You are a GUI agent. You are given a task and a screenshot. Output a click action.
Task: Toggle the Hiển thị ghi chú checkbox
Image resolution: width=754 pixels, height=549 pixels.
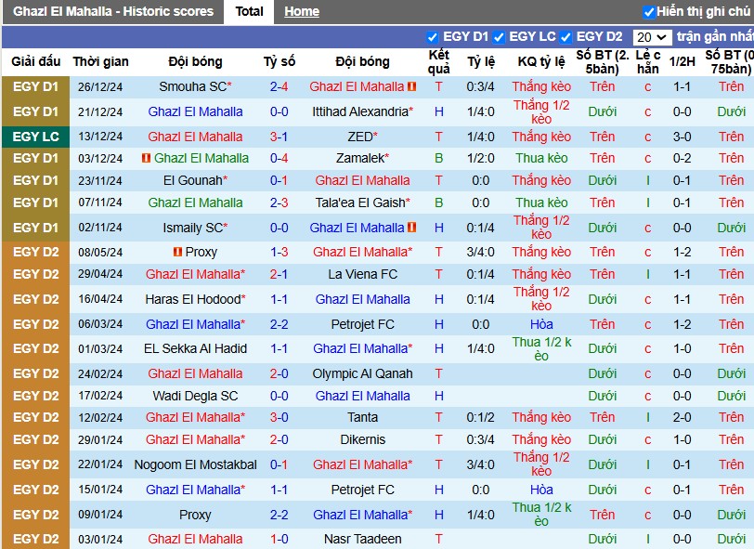pyautogui.click(x=649, y=12)
